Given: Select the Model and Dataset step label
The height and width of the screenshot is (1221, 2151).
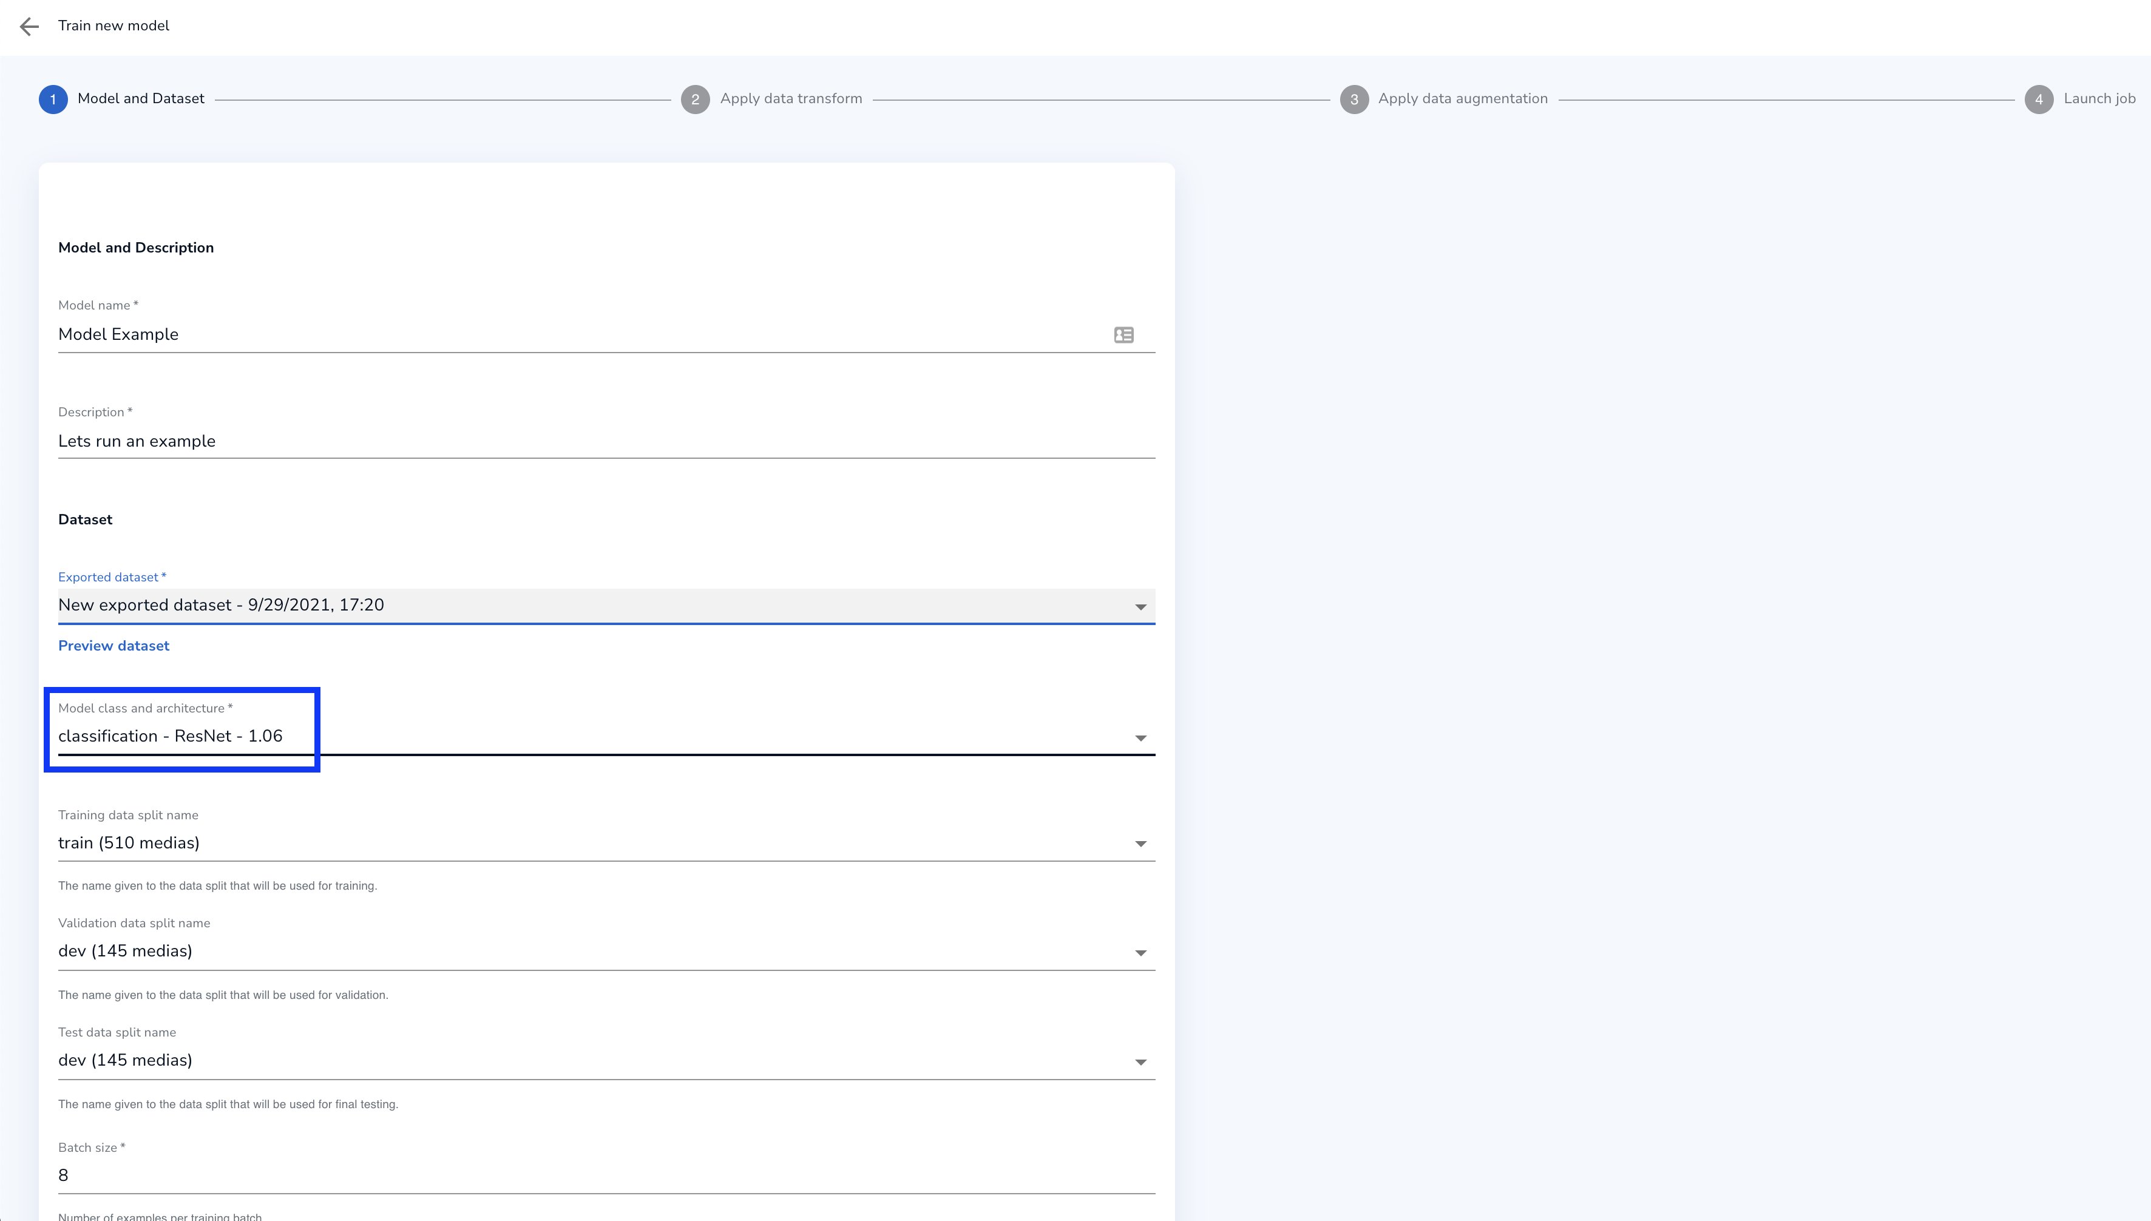Looking at the screenshot, I should (141, 99).
